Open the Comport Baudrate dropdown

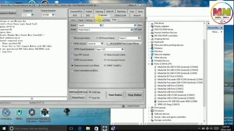coord(53,15)
